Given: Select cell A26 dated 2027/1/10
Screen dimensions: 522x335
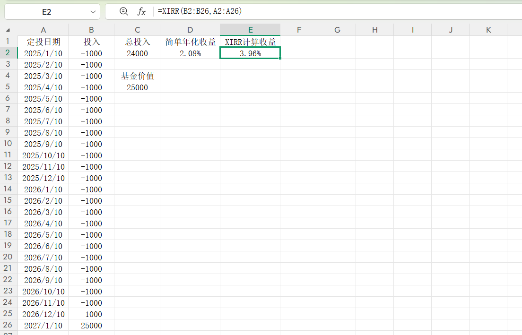Looking at the screenshot, I should [43, 325].
